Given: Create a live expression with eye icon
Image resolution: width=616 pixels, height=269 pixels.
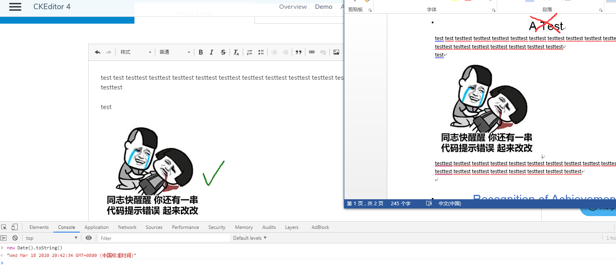Looking at the screenshot, I should (89, 238).
